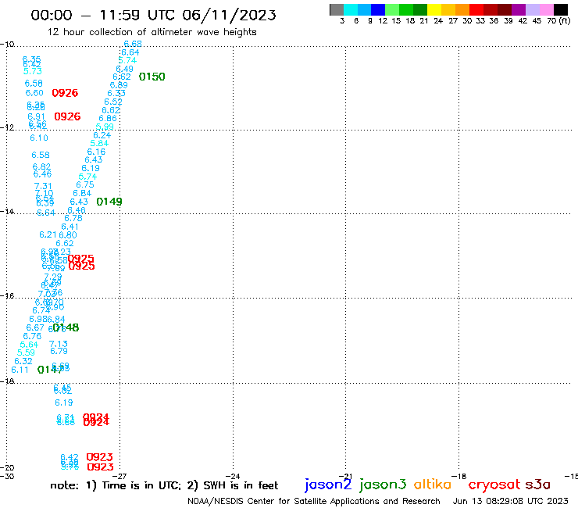Select the cyan 6 ft legend swatch

(351, 9)
